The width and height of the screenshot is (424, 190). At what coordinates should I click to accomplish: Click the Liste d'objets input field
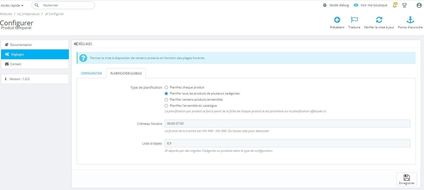(287, 143)
